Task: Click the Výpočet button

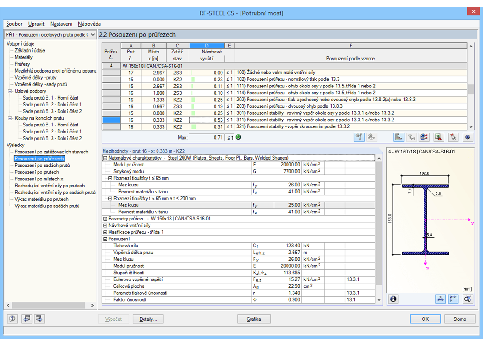Action: [x=113, y=319]
